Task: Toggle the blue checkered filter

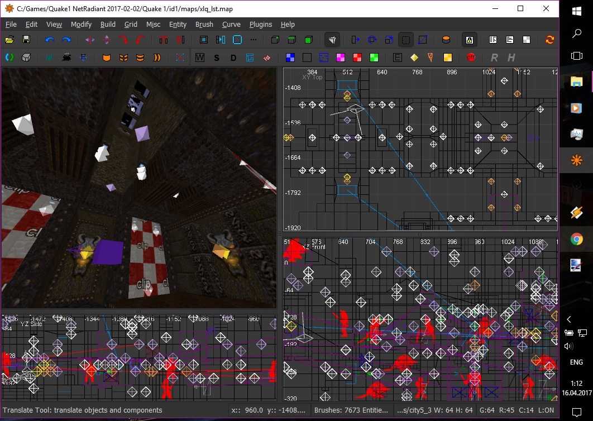Action: click(x=290, y=58)
